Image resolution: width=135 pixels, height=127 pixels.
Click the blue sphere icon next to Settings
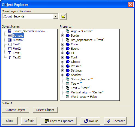[68, 70]
